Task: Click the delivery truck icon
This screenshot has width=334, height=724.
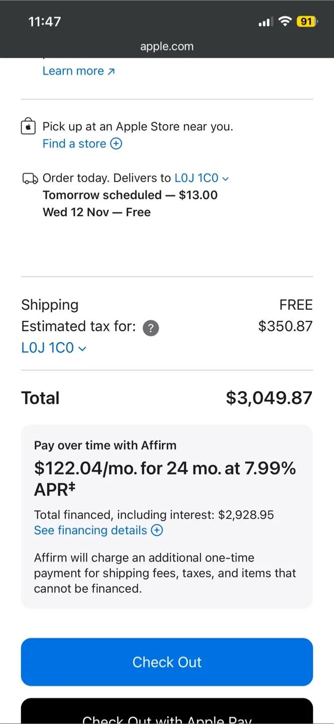Action: [30, 178]
